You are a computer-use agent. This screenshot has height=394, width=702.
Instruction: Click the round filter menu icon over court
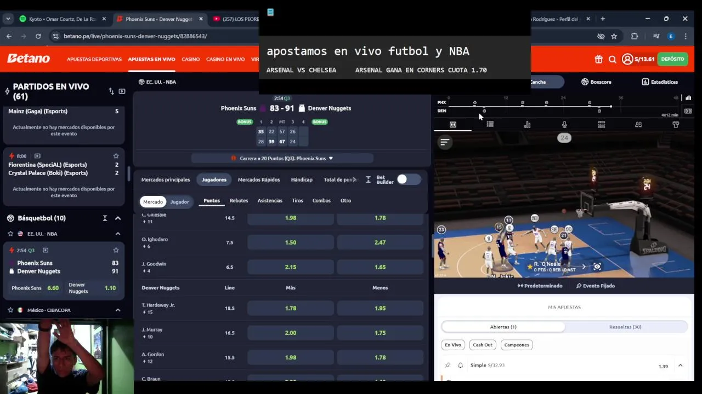click(x=445, y=142)
